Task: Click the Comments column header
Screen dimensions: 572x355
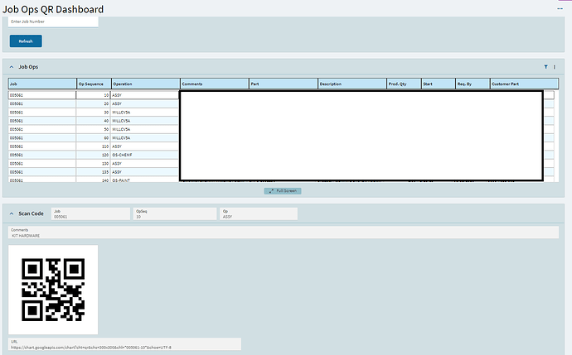Action: (x=215, y=84)
